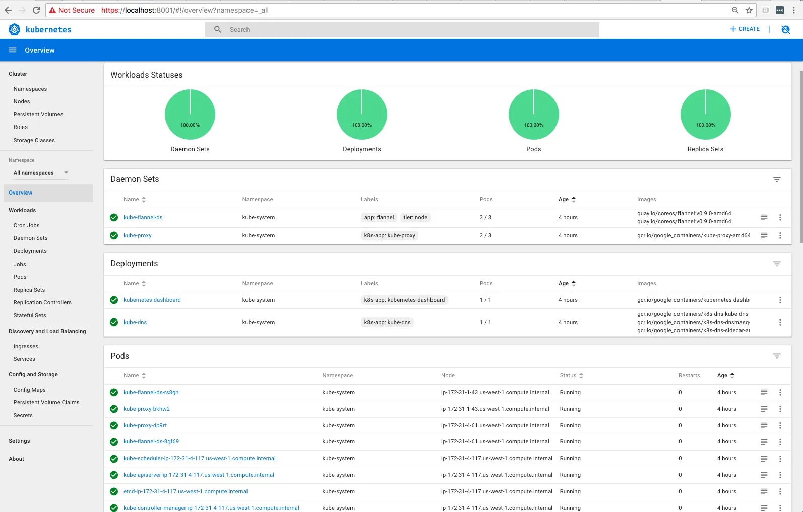Navigate to Replication Controllers

pyautogui.click(x=42, y=302)
